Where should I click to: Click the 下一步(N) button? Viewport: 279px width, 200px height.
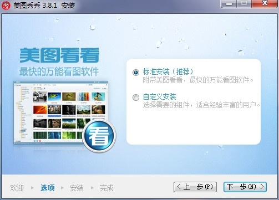tap(245, 187)
